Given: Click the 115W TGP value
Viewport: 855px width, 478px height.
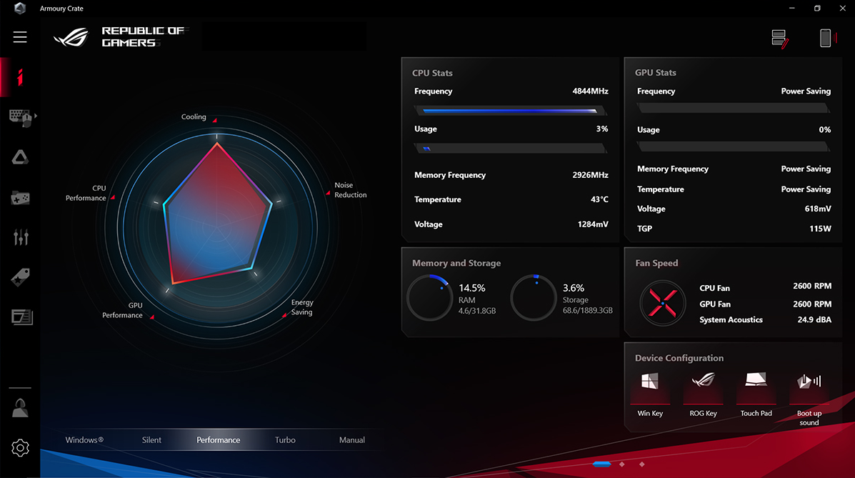Looking at the screenshot, I should point(820,229).
